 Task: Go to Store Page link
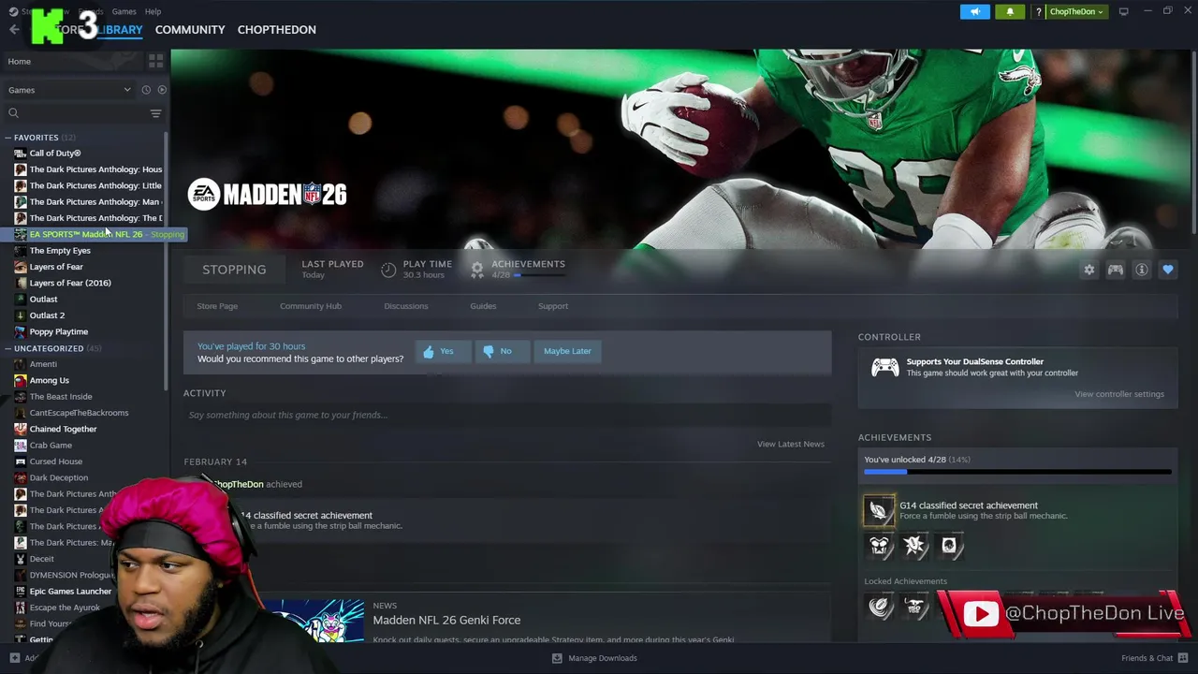(x=217, y=306)
